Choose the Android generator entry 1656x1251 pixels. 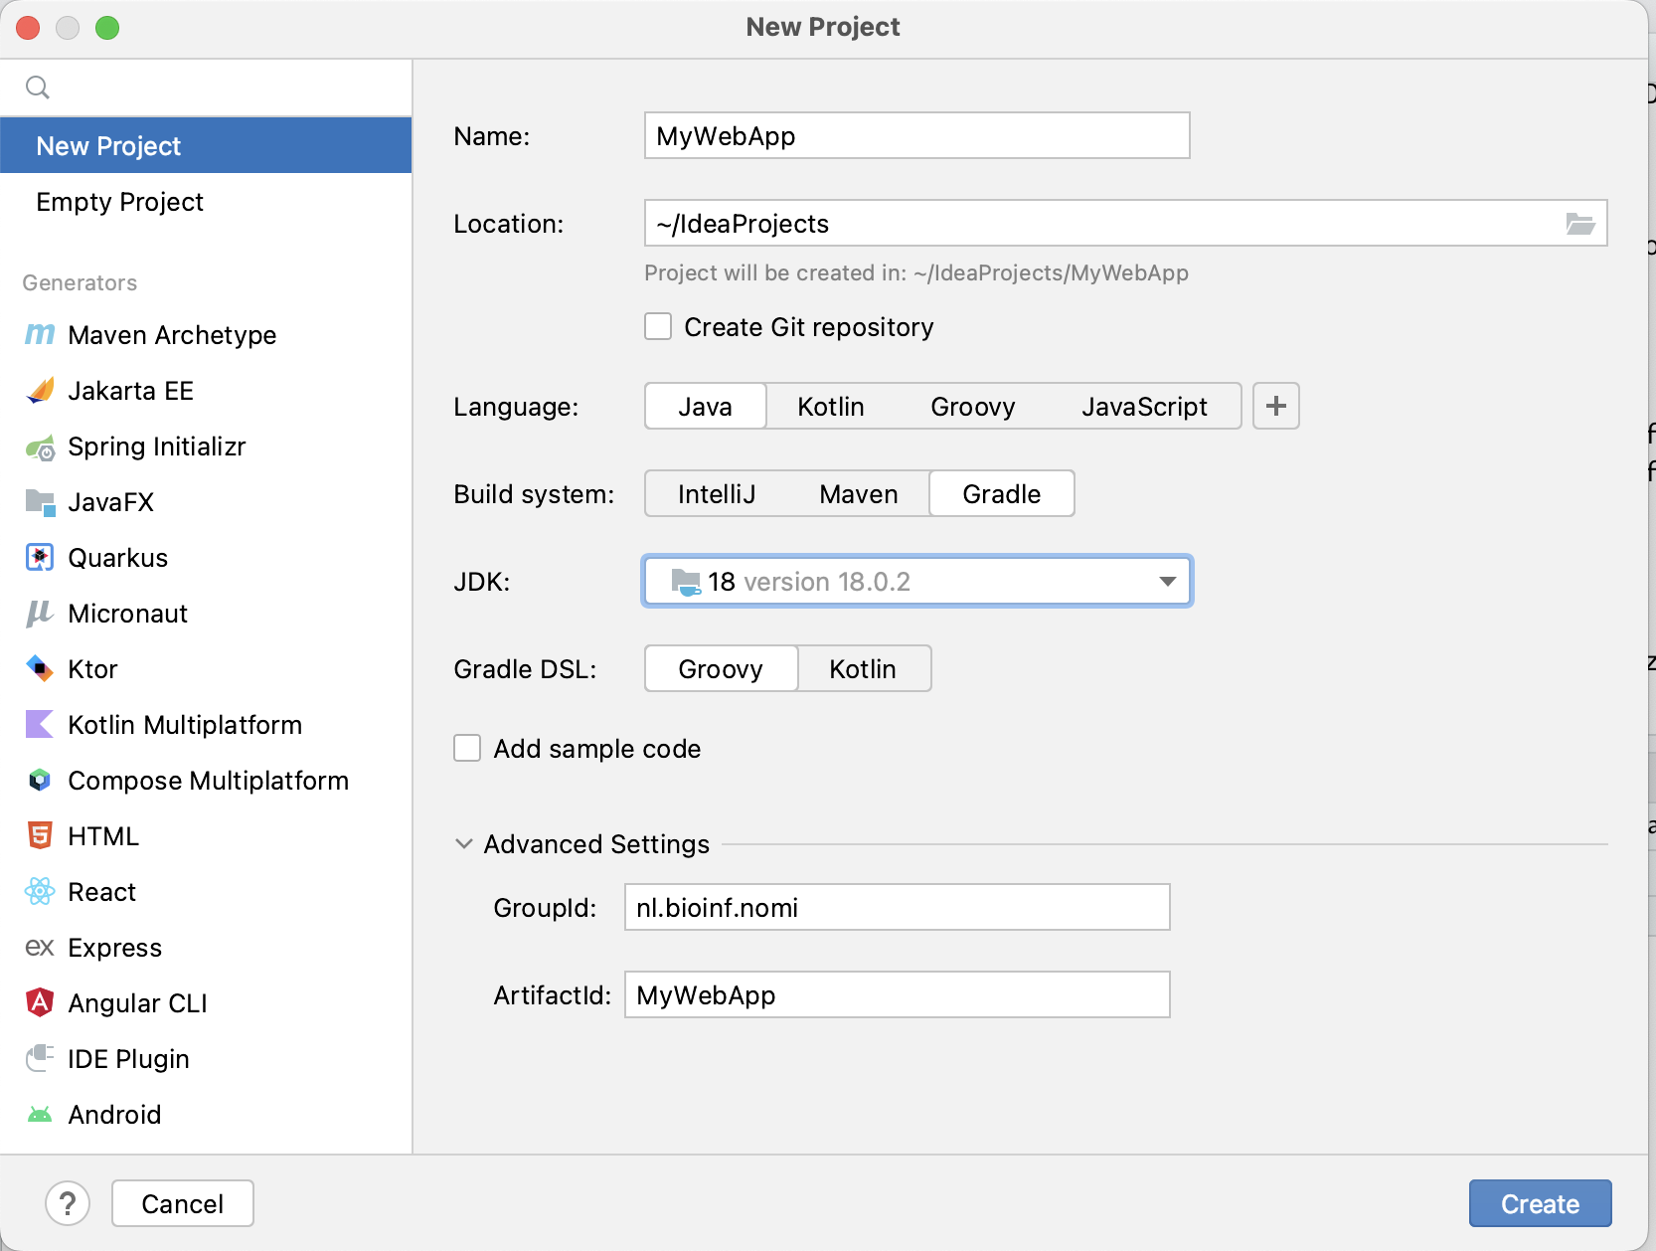coord(206,1115)
